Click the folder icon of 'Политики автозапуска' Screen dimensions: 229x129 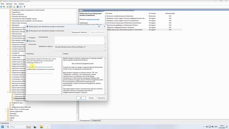[x=10, y=16]
